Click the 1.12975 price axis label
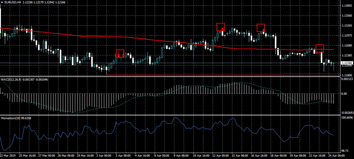Image resolution: width=354 pixels, height=159 pixels. coord(346,35)
